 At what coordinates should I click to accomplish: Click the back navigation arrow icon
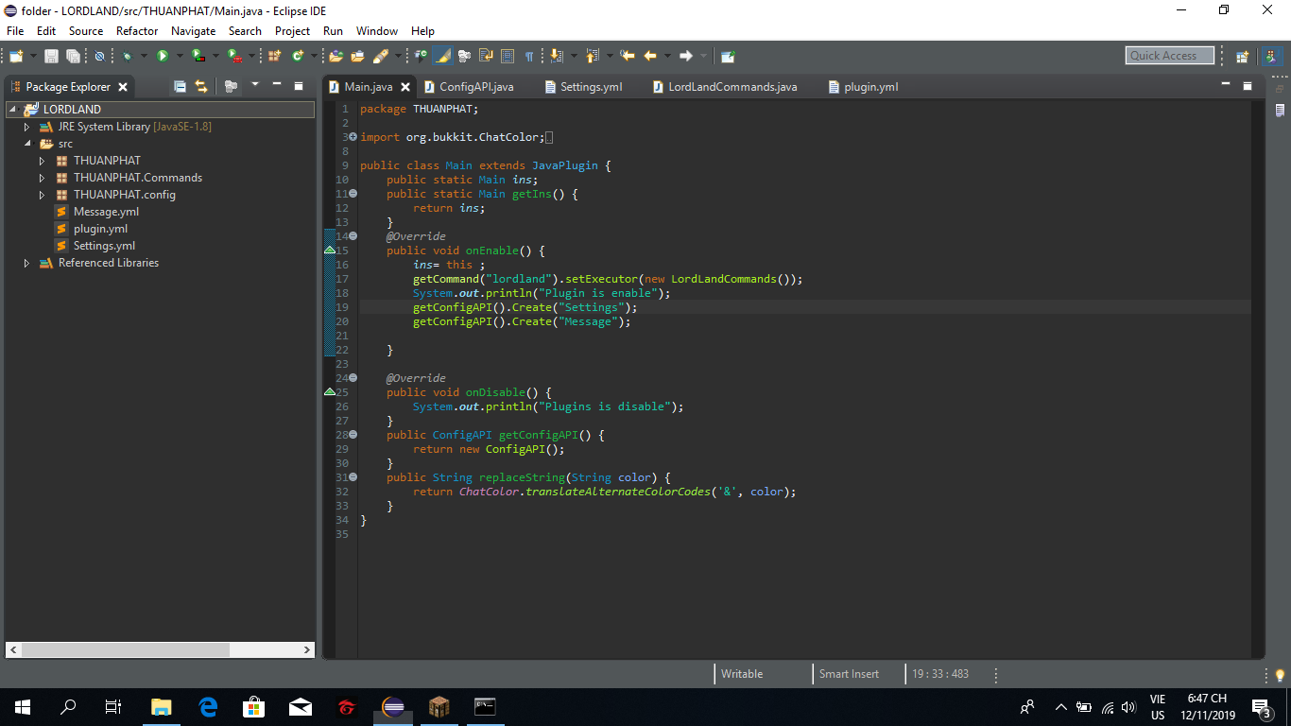(x=650, y=56)
